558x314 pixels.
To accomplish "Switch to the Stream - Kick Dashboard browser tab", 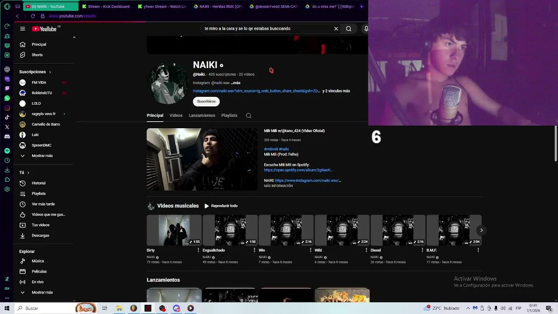I will [106, 7].
